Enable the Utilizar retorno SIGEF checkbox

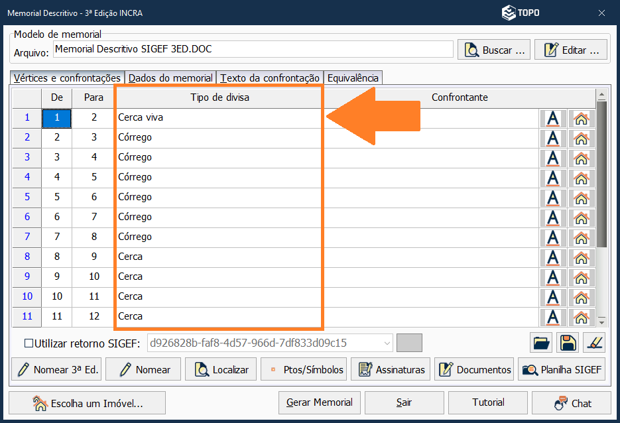[29, 343]
